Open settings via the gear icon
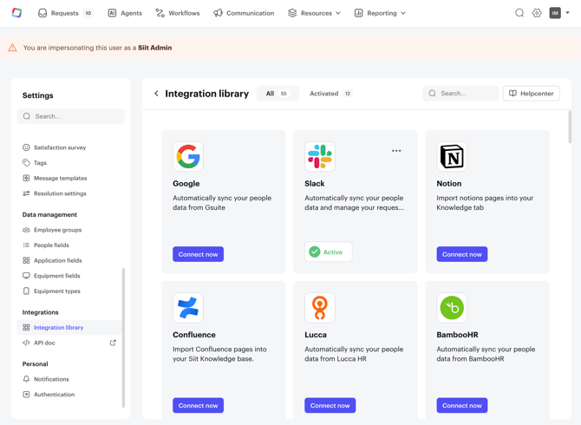This screenshot has height=425, width=581. pos(537,13)
